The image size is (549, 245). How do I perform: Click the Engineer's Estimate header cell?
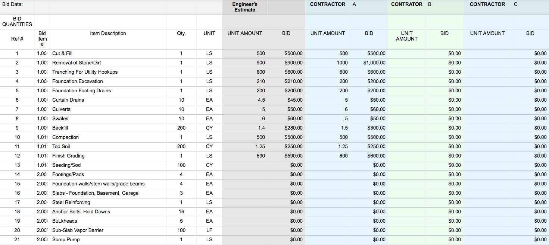[245, 7]
